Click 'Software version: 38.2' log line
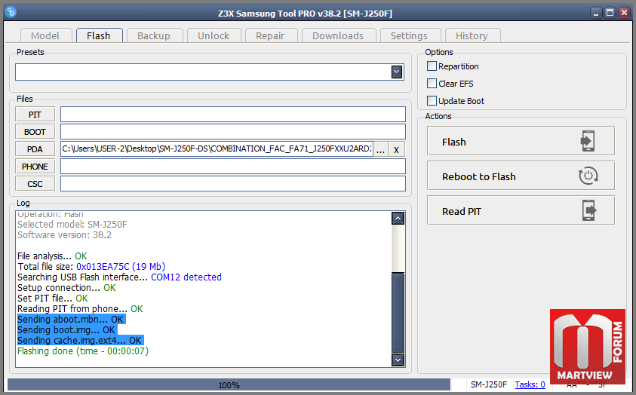 64,235
